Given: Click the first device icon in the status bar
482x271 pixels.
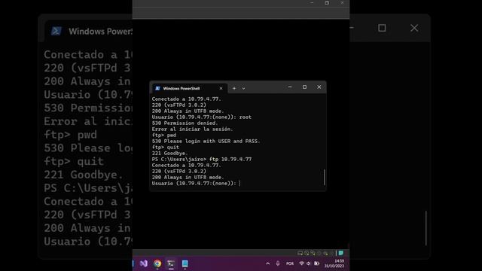Looking at the screenshot, I should pyautogui.click(x=300, y=253).
